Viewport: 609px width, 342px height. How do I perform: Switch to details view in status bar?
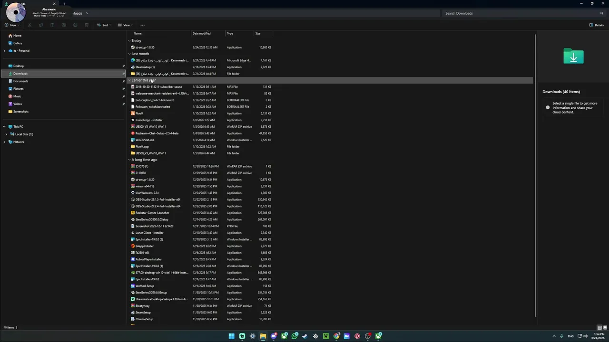(599, 328)
